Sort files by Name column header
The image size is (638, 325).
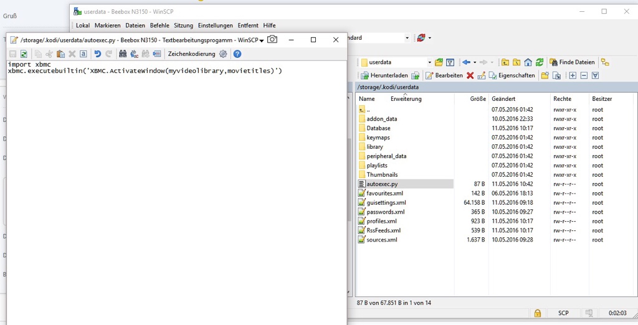[366, 99]
